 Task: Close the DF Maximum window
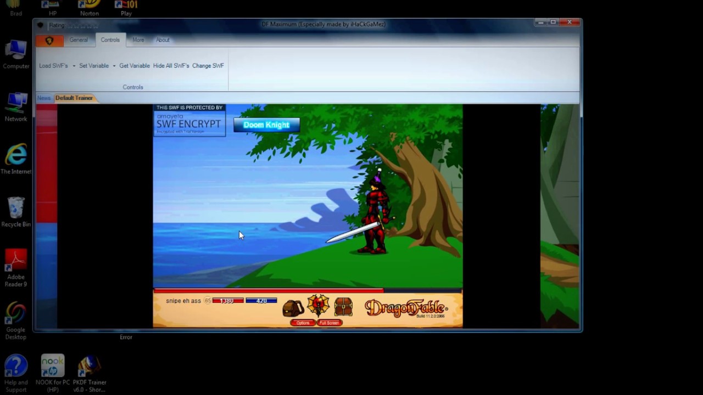[x=570, y=22]
